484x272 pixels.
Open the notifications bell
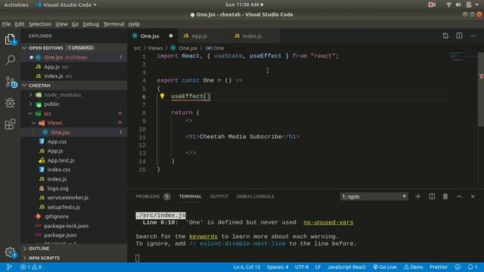coord(472,267)
